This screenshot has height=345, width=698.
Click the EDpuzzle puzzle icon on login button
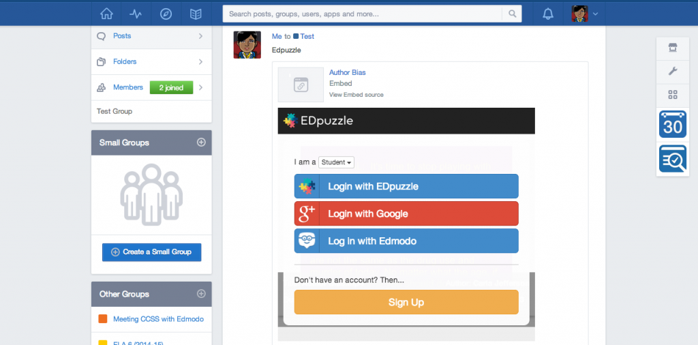307,186
